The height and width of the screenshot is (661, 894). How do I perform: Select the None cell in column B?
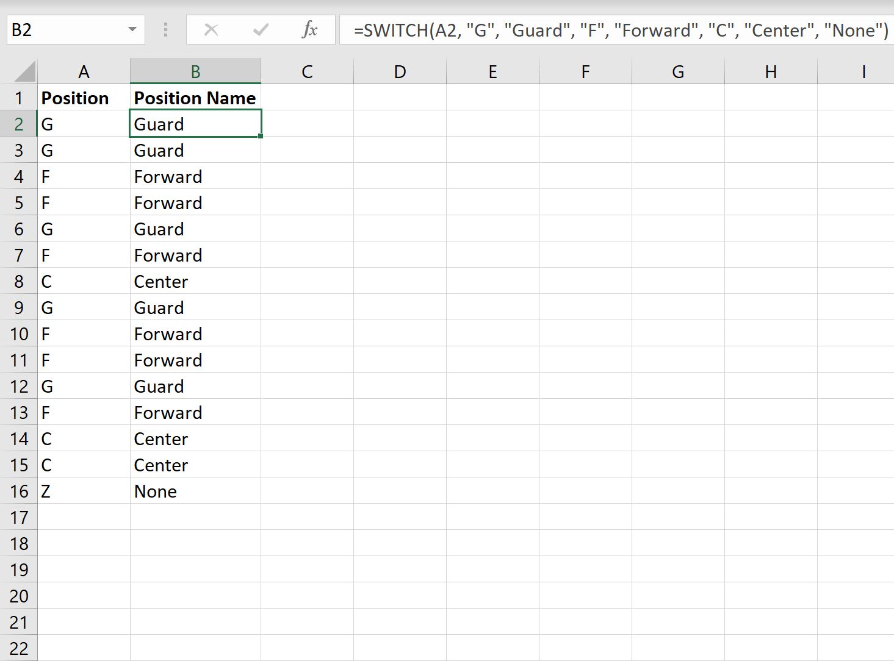tap(194, 491)
